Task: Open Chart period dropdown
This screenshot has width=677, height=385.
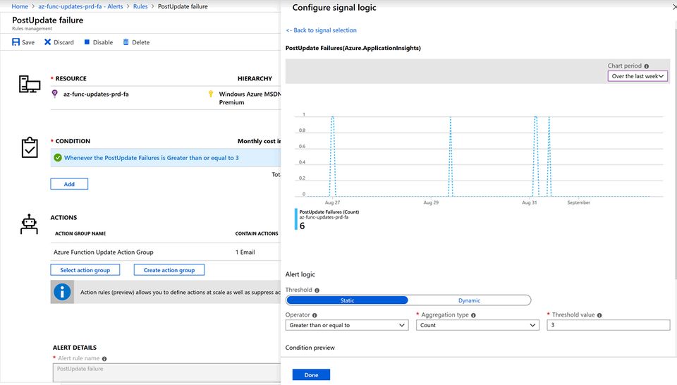Action: (638, 76)
